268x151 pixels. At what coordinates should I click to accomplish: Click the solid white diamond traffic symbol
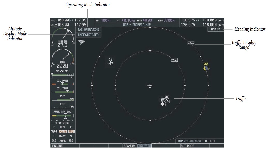tap(162, 104)
